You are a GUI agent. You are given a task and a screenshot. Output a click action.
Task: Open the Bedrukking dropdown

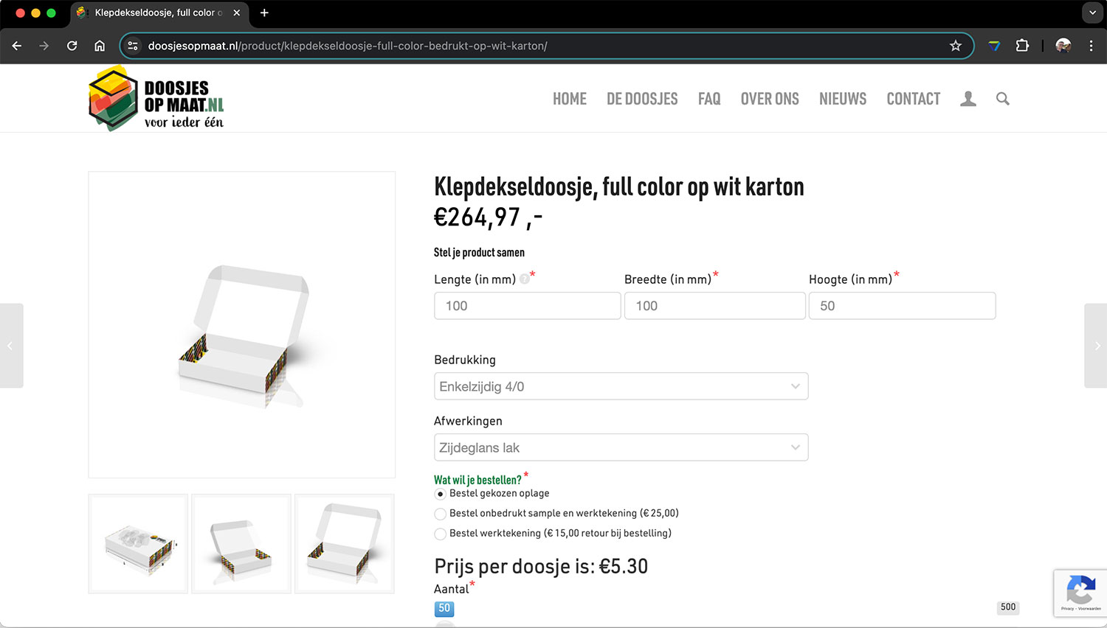coord(621,386)
